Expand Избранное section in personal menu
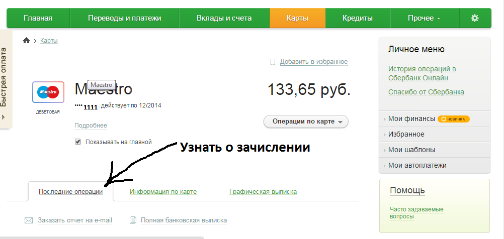The width and height of the screenshot is (504, 239). tap(406, 134)
